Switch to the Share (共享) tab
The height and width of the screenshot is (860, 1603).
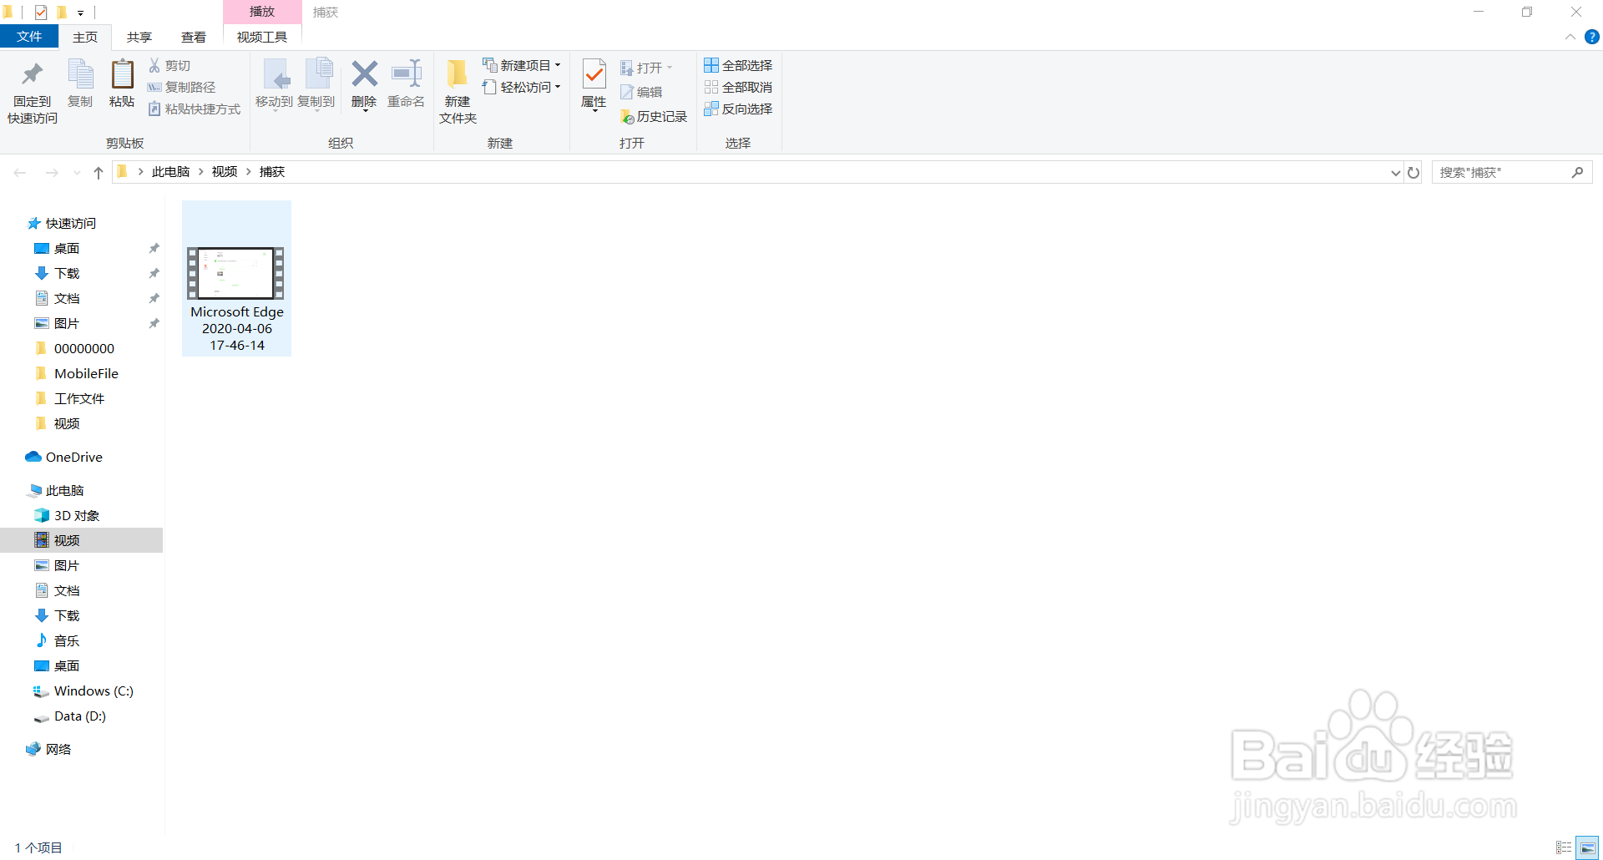pos(139,37)
